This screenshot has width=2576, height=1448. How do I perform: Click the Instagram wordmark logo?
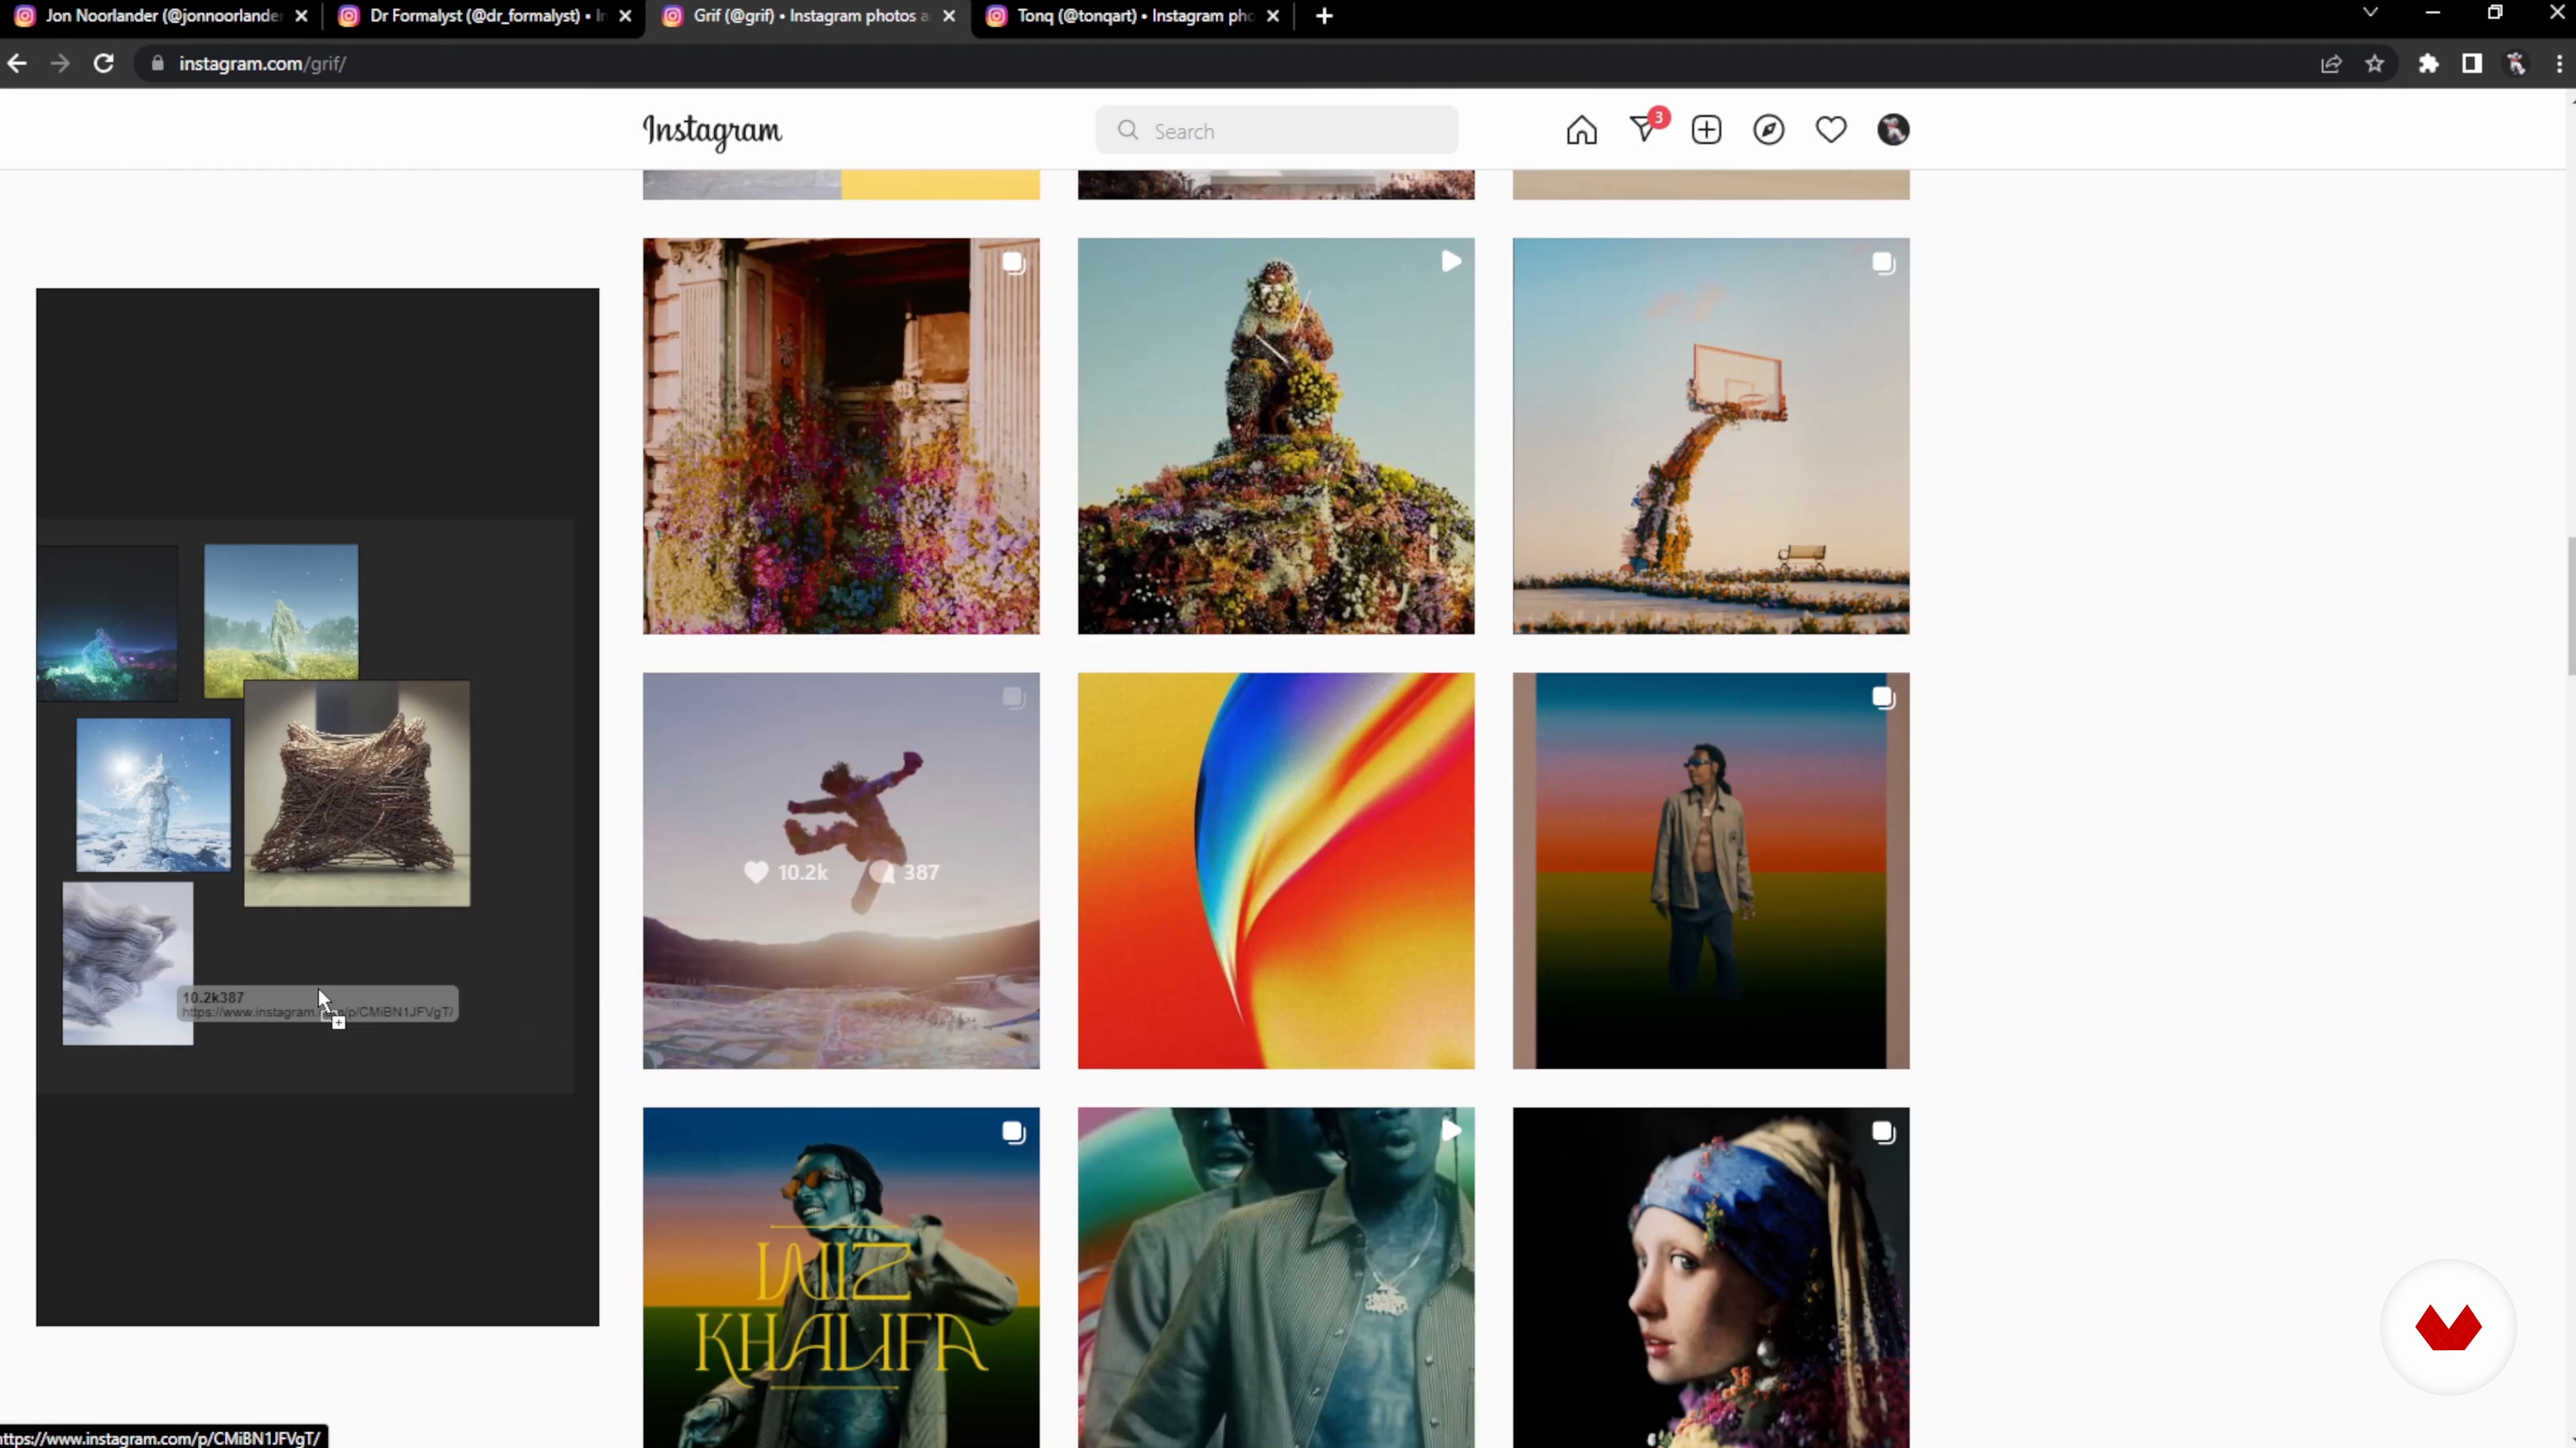(712, 131)
